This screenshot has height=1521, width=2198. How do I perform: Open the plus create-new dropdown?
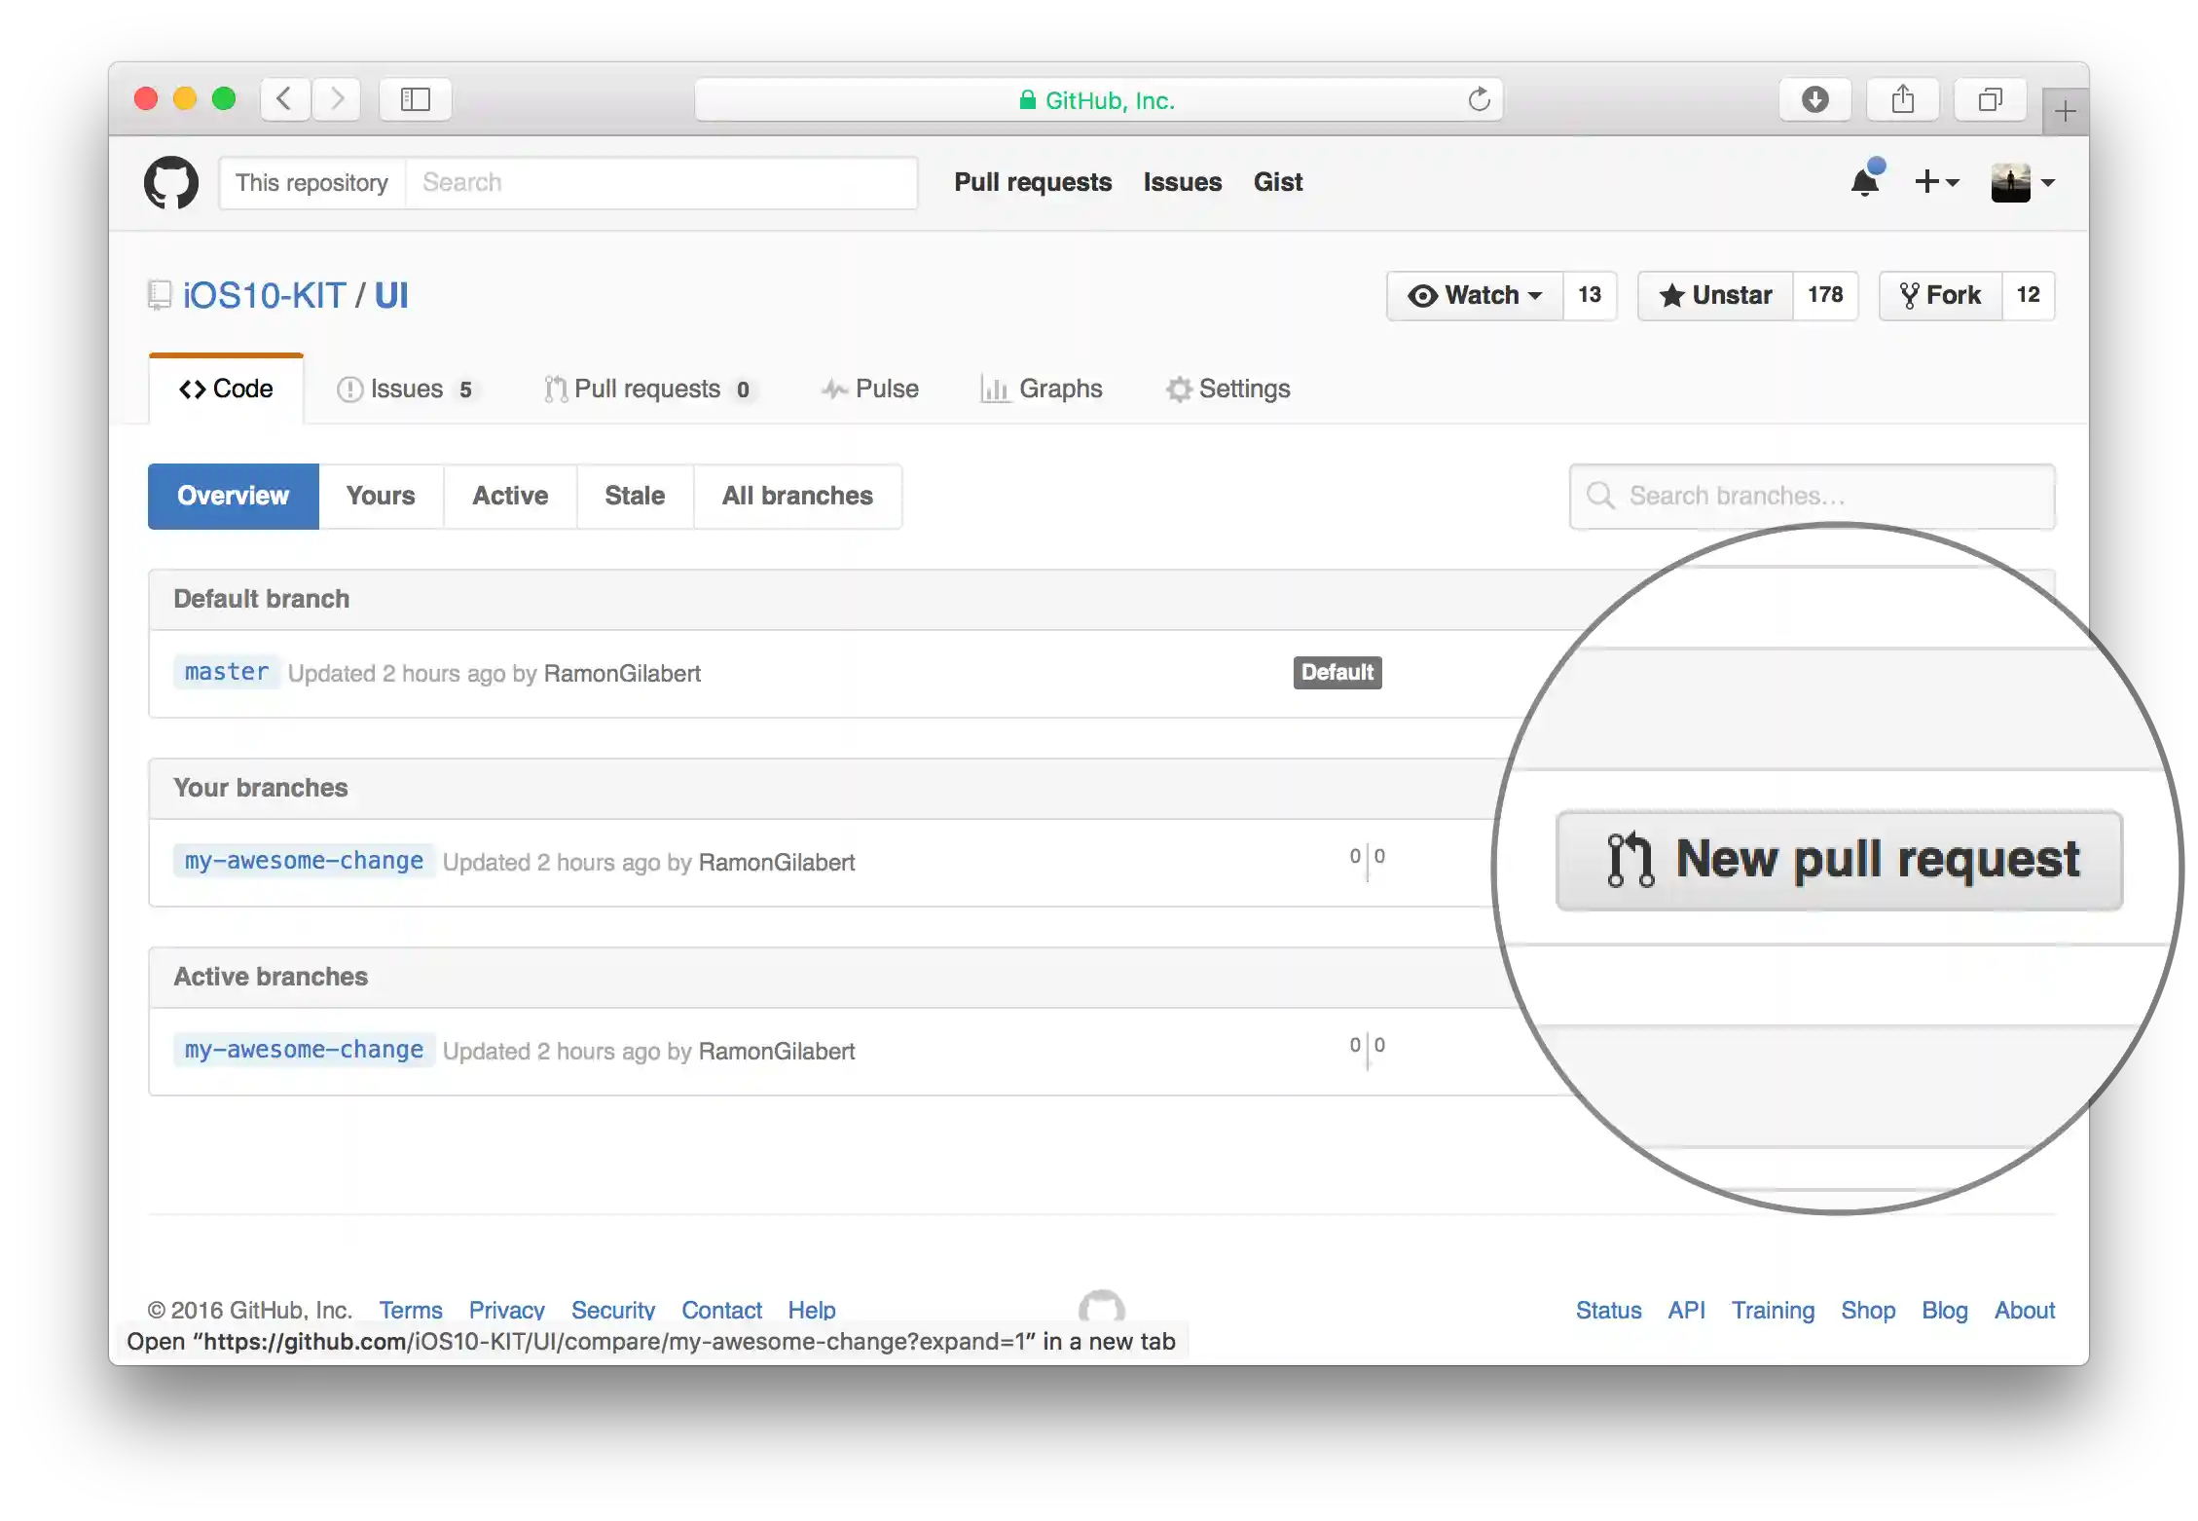click(x=1936, y=182)
